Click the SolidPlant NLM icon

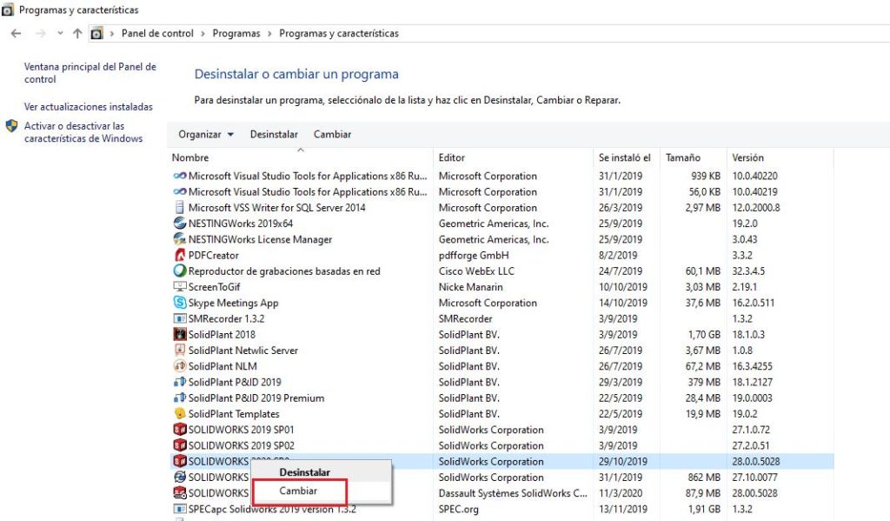click(x=180, y=366)
